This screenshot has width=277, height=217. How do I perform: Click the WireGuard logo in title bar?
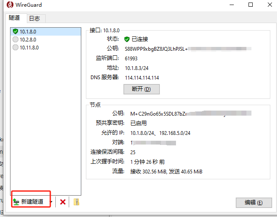tap(10, 5)
